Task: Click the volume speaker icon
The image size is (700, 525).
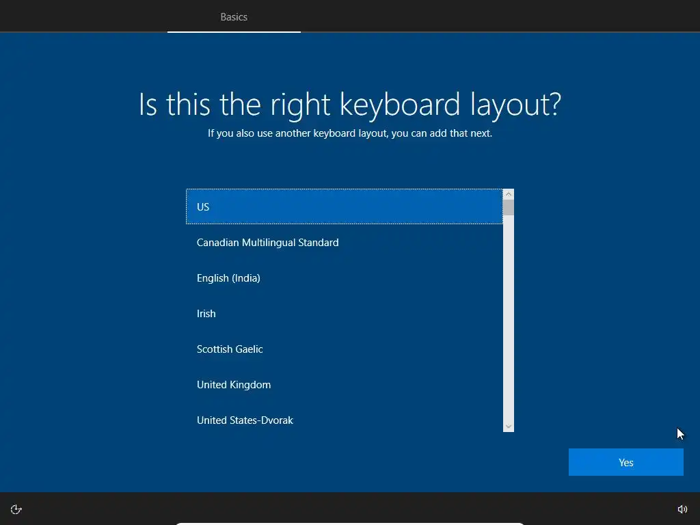Action: tap(682, 509)
